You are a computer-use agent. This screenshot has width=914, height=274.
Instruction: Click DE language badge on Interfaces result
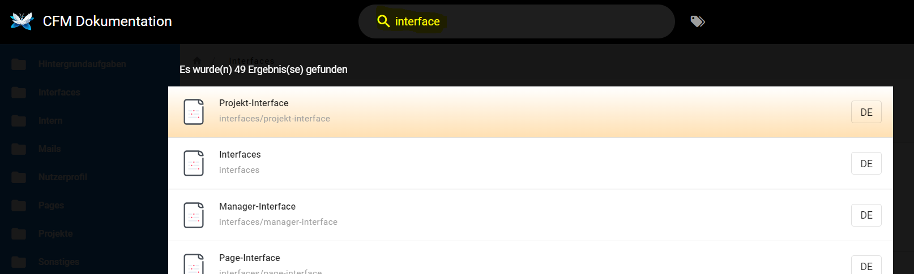(x=866, y=163)
